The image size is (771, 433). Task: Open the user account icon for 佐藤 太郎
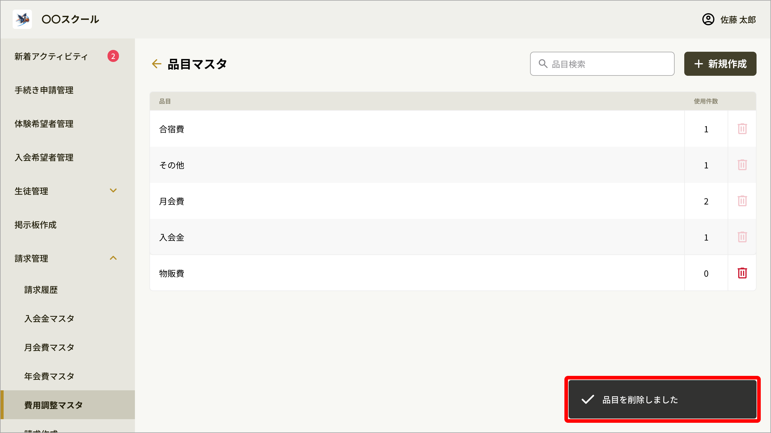point(708,20)
